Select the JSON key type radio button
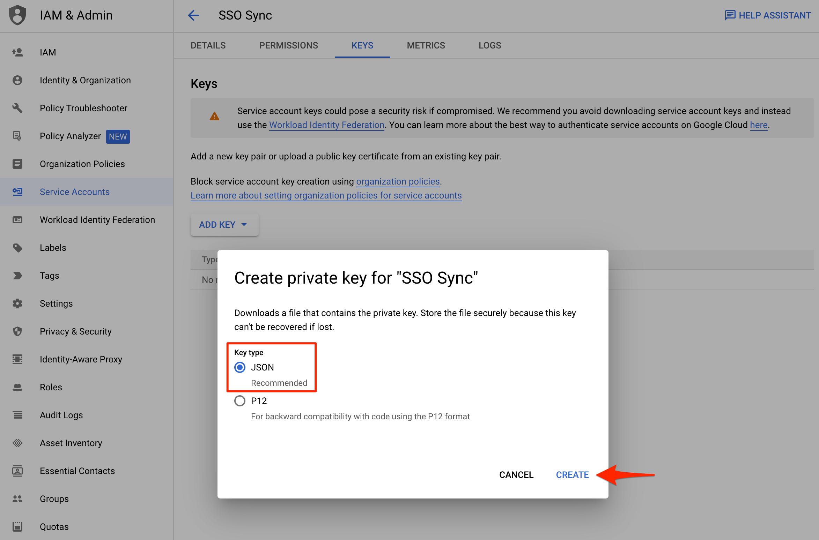This screenshot has height=540, width=819. [240, 367]
